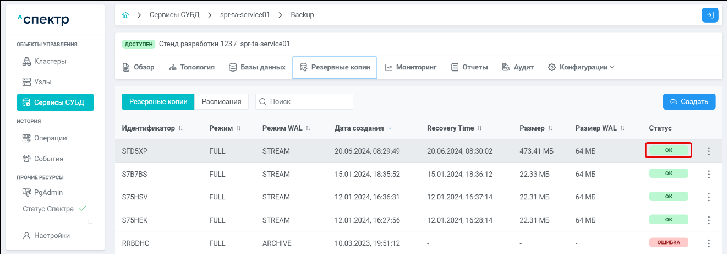
Task: Click the home icon in breadcrumb
Action: coord(125,15)
